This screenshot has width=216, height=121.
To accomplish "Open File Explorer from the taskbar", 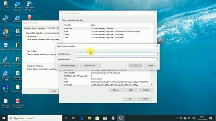I will (89, 118).
